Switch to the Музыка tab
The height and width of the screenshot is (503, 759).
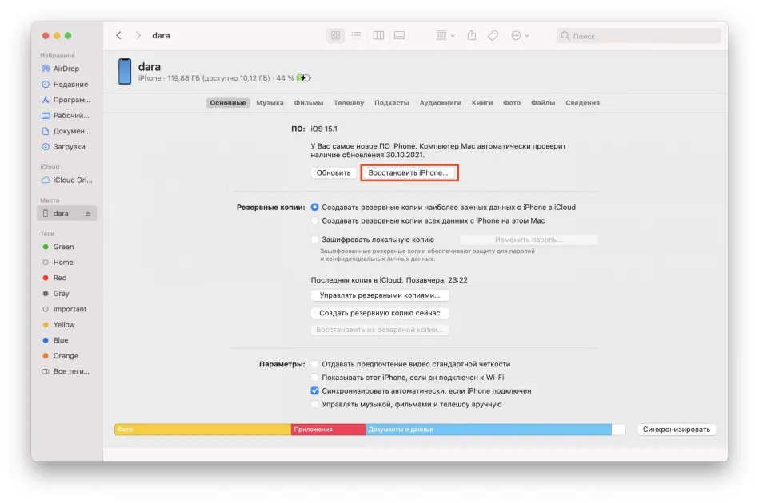[x=270, y=102]
